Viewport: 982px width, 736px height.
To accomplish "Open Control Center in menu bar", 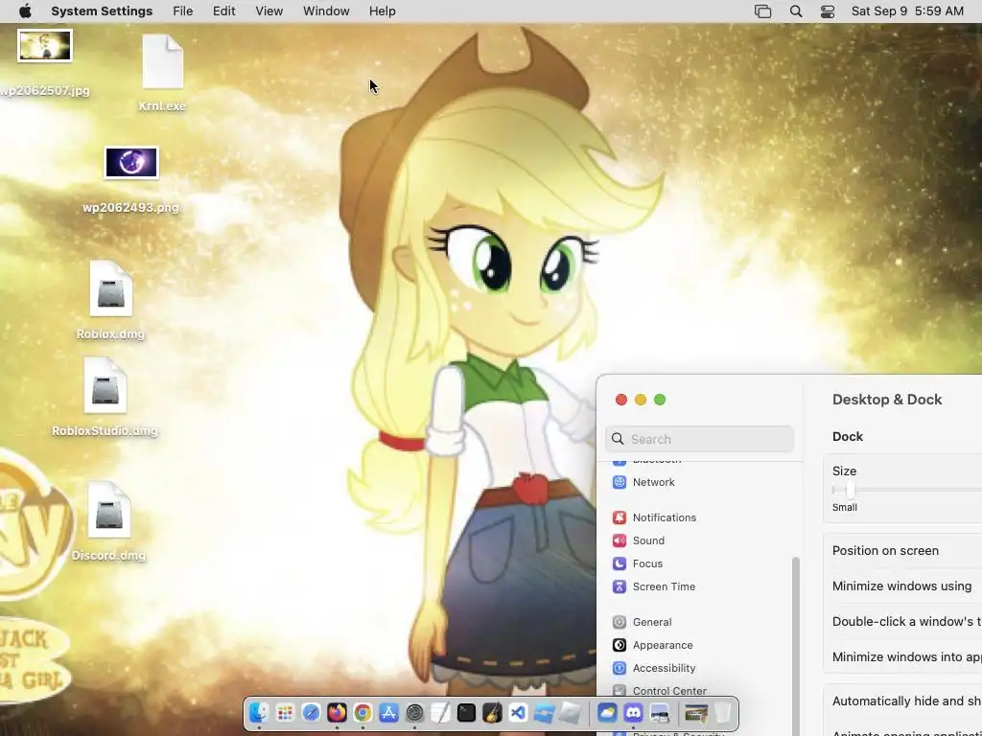I will coord(828,11).
